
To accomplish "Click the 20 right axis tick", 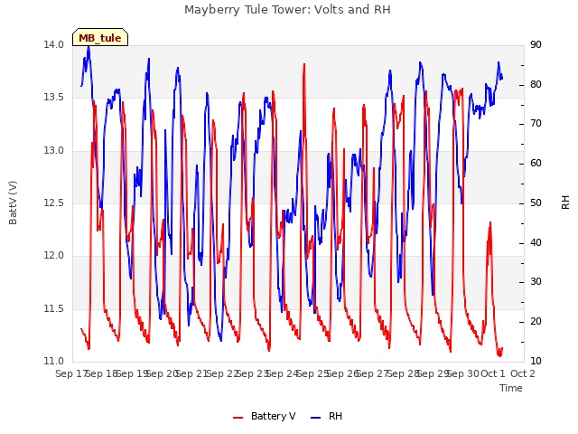I will point(536,322).
